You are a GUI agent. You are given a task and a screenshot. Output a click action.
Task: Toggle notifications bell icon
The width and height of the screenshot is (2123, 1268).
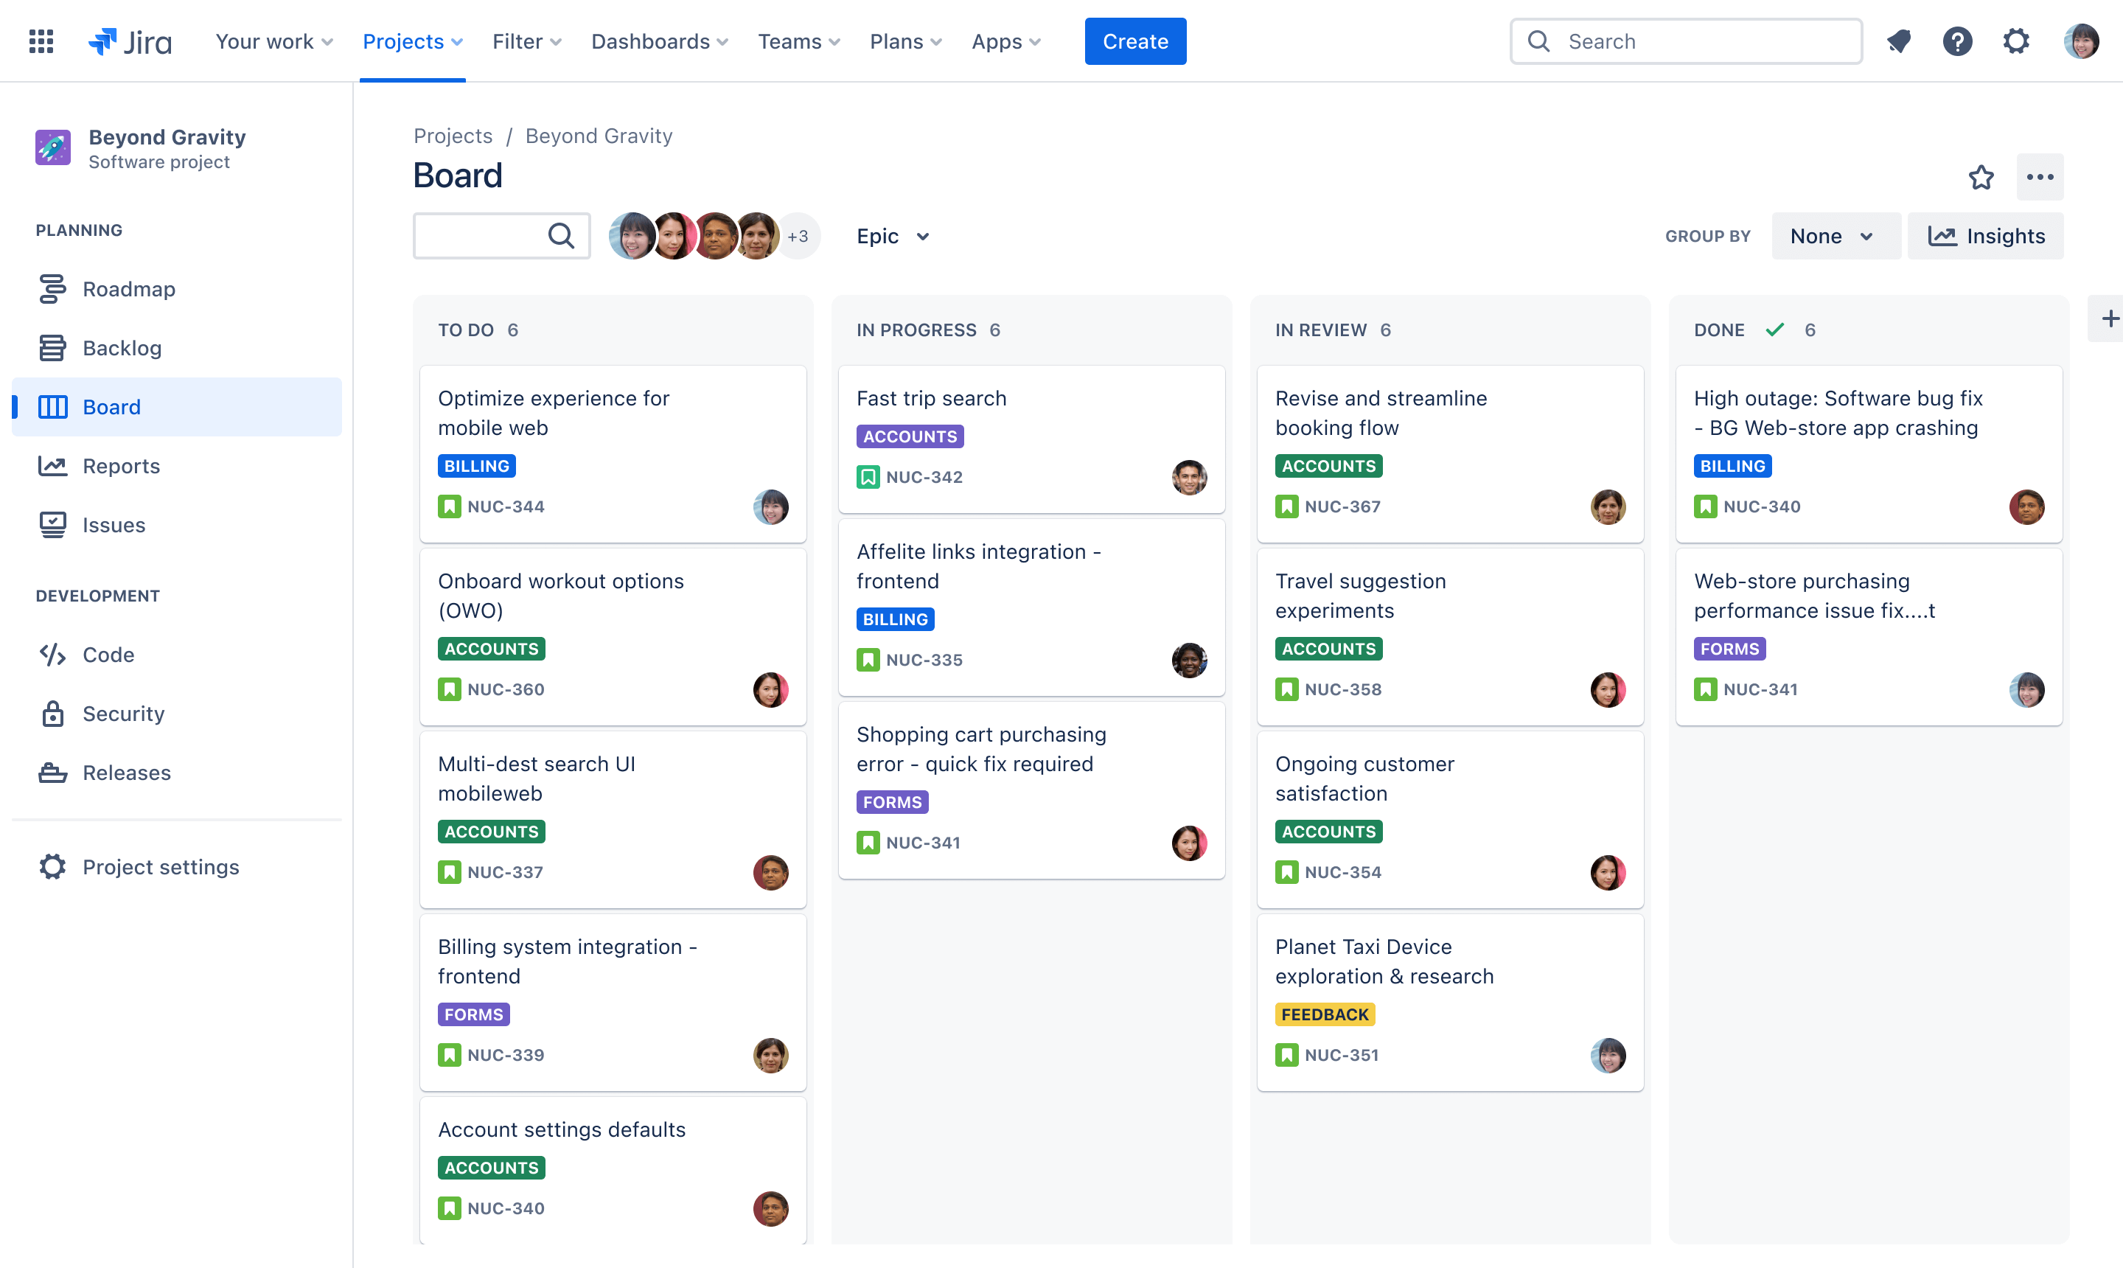click(1898, 41)
